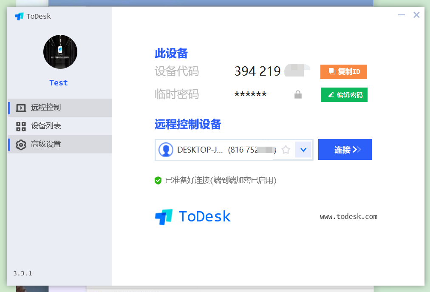Click the ToDesk logo in the title bar
Viewport: 430px width, 292px height.
click(x=19, y=17)
